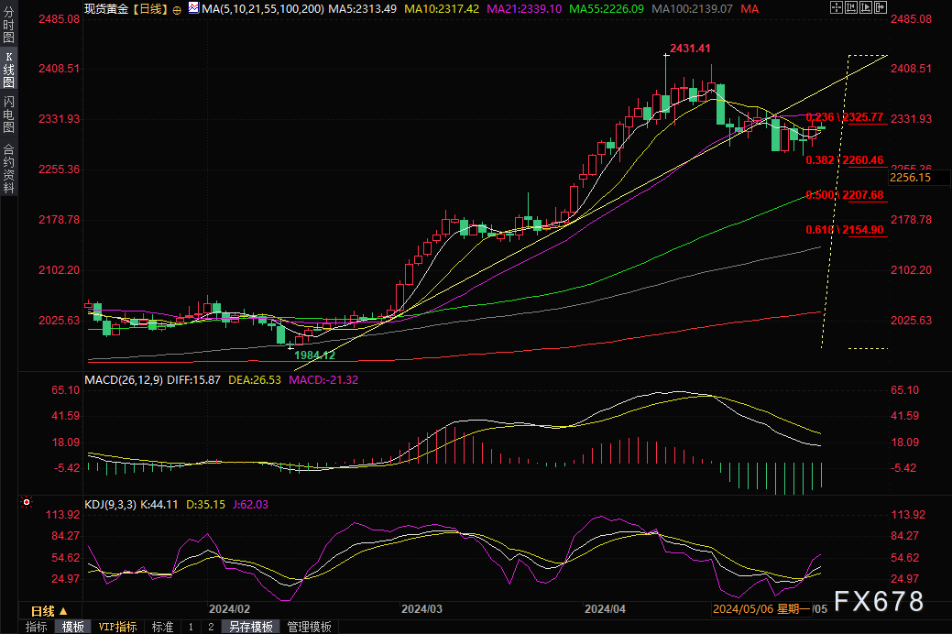Open 合约资料 in the left sidebar

[9, 168]
